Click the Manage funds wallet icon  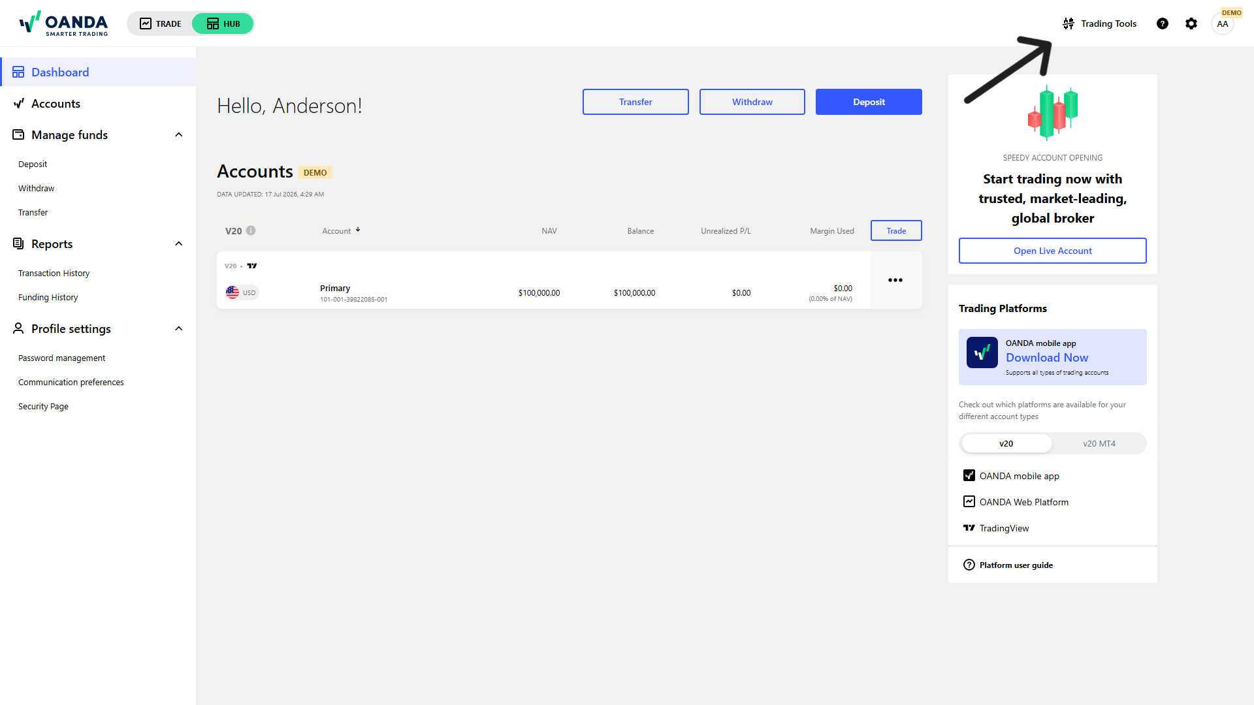[18, 134]
